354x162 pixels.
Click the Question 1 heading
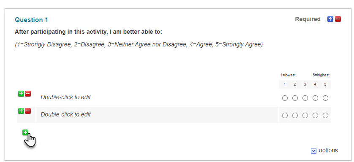[31, 20]
